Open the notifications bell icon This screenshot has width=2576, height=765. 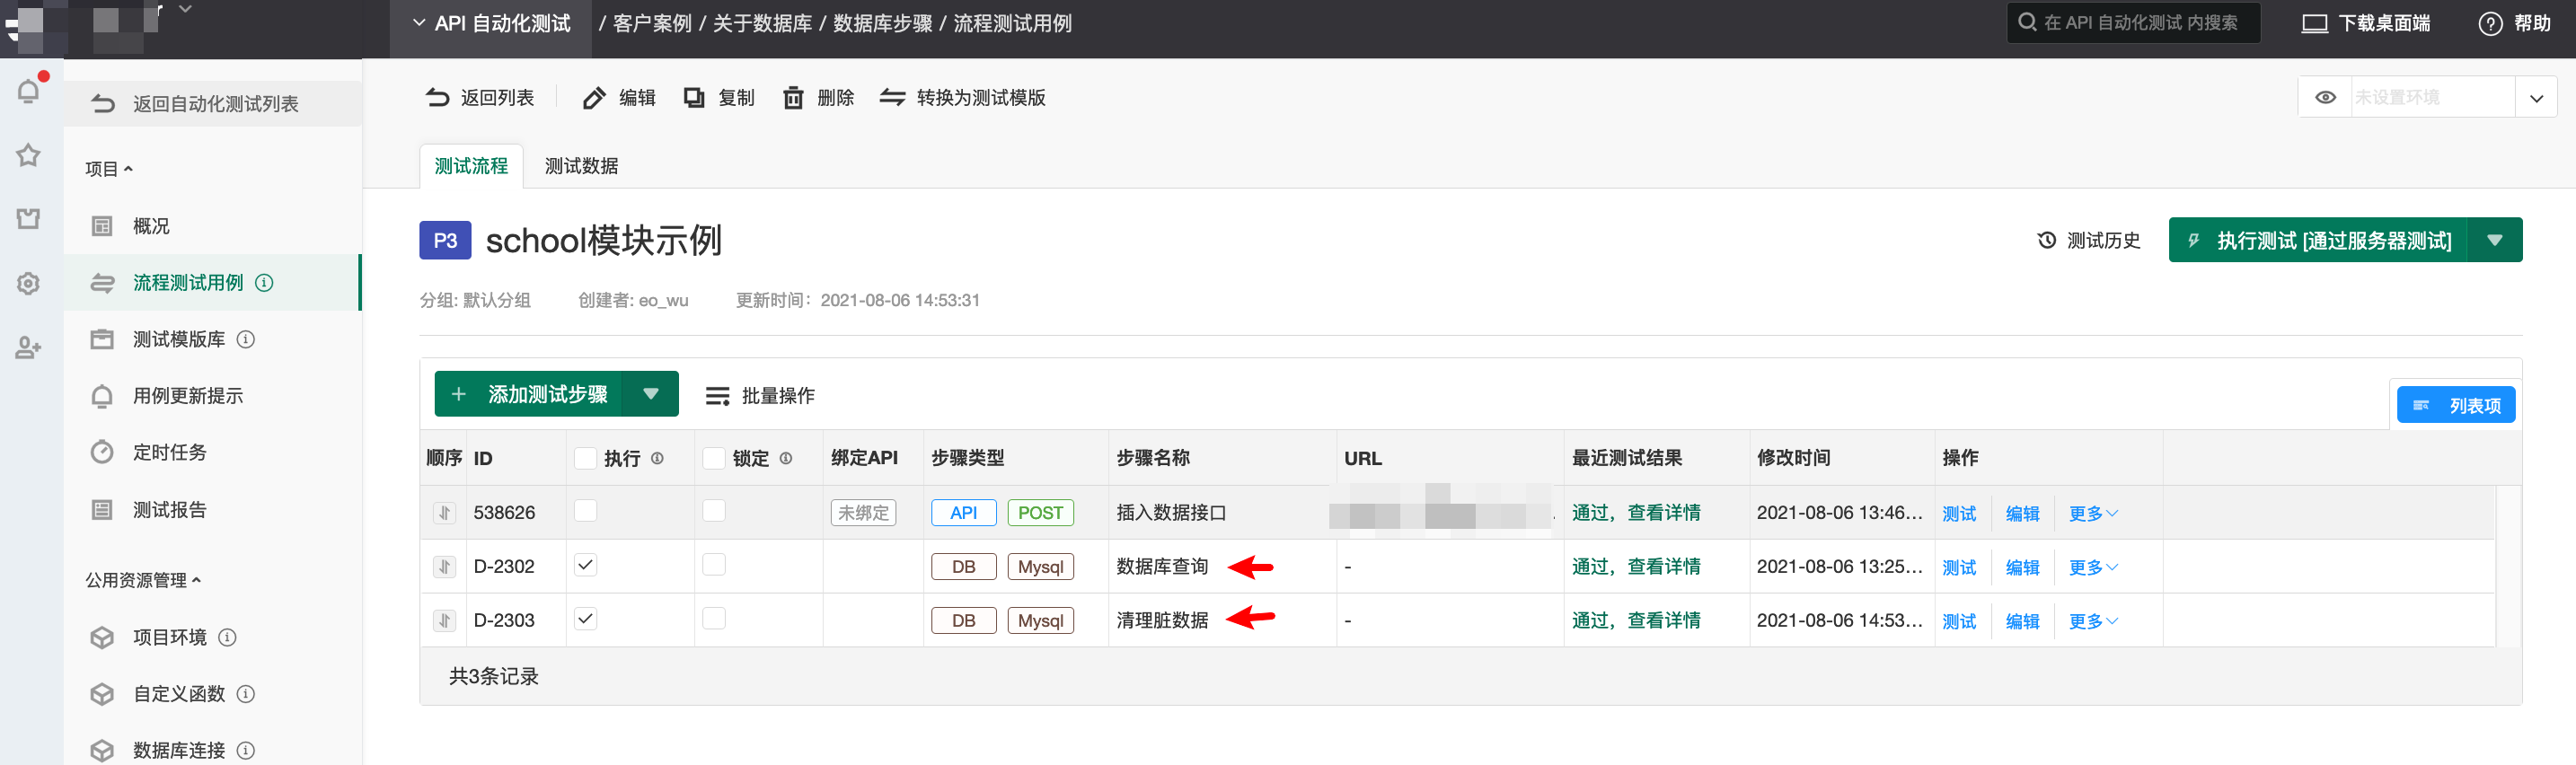[29, 91]
